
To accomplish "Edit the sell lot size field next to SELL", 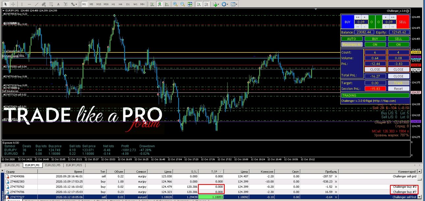I will pyautogui.click(x=389, y=22).
